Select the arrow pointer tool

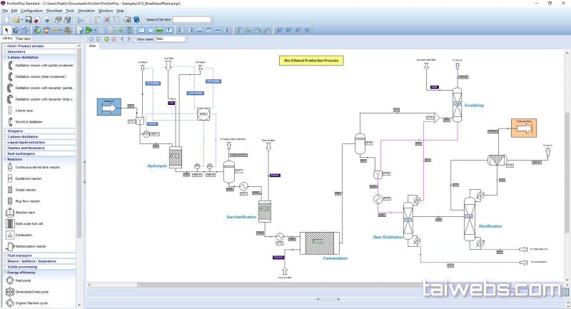[6, 30]
